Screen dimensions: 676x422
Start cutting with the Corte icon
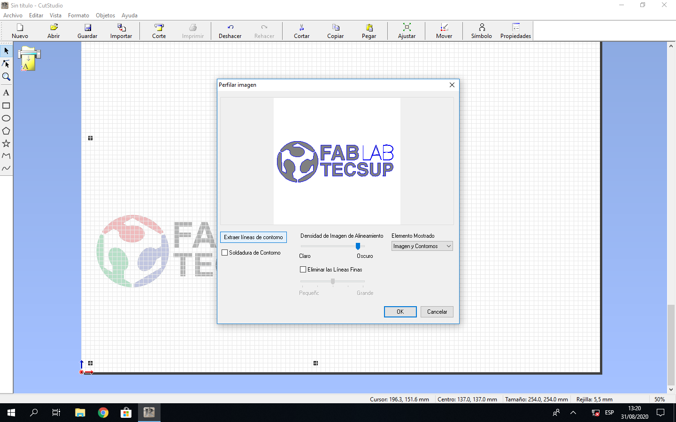tap(159, 31)
